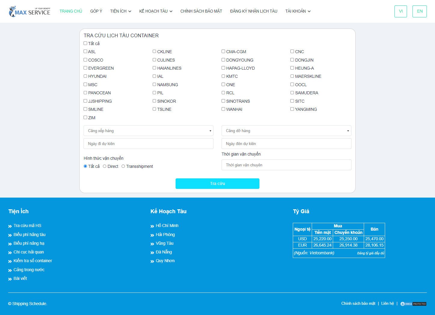This screenshot has height=315, width=435.
Task: Click the DMCA Protected badge
Action: (x=413, y=304)
